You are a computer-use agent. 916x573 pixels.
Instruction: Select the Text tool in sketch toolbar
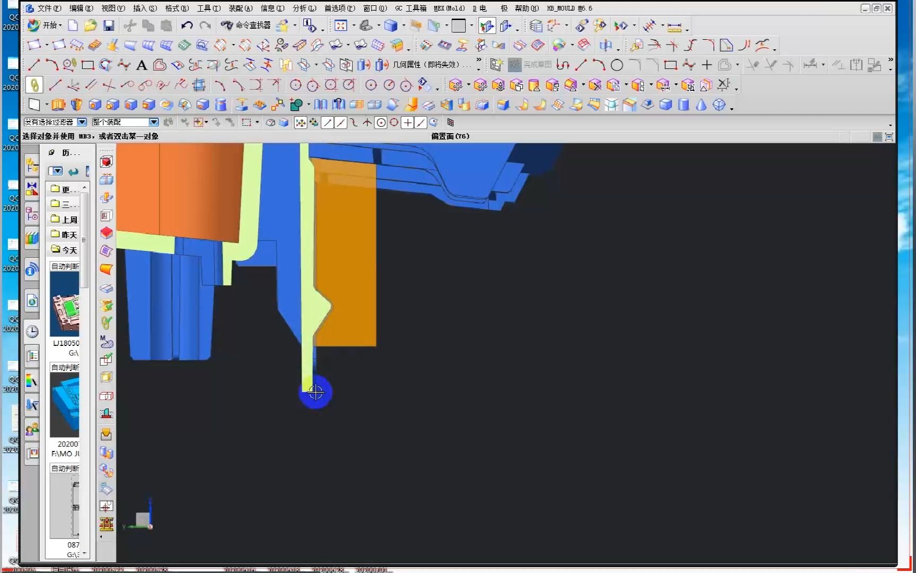(141, 65)
